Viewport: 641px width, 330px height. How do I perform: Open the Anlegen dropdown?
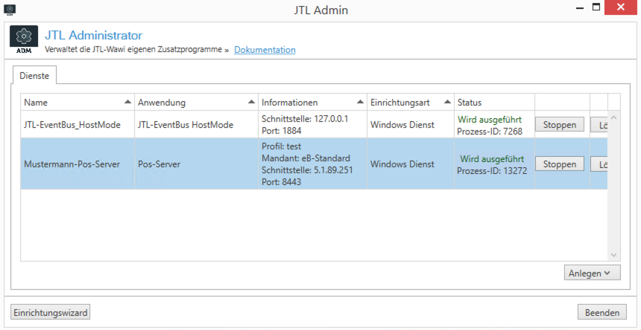(x=592, y=273)
